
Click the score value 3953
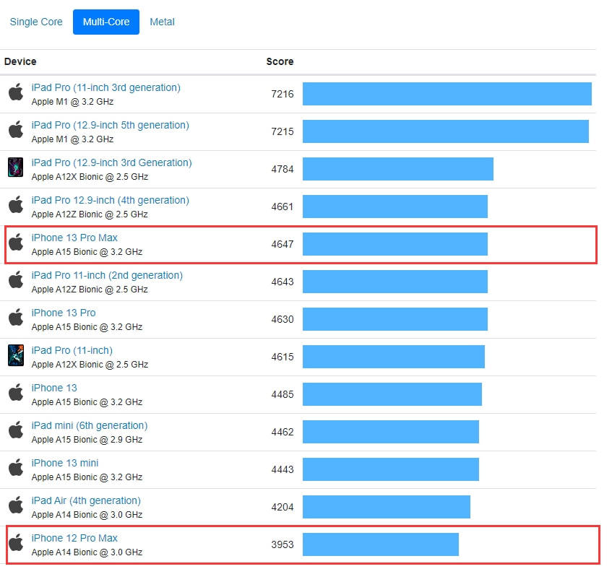(x=283, y=544)
